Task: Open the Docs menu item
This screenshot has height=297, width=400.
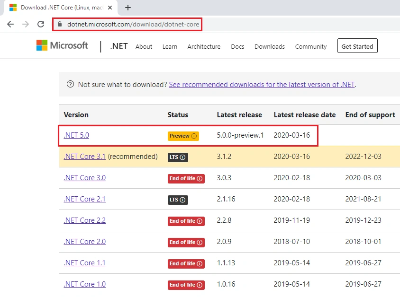Action: tap(237, 46)
